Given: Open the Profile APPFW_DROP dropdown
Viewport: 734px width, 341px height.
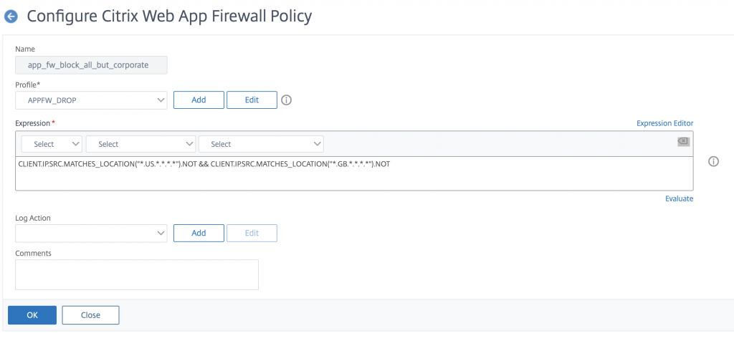Looking at the screenshot, I should pos(91,100).
